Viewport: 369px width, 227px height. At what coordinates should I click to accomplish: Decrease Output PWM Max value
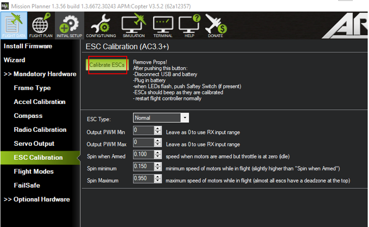pyautogui.click(x=158, y=144)
